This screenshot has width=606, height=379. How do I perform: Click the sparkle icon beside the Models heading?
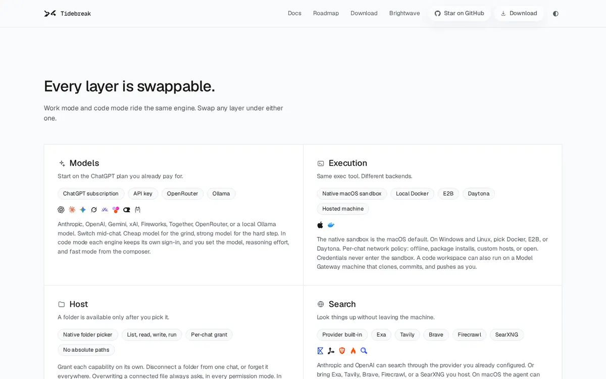pos(62,163)
